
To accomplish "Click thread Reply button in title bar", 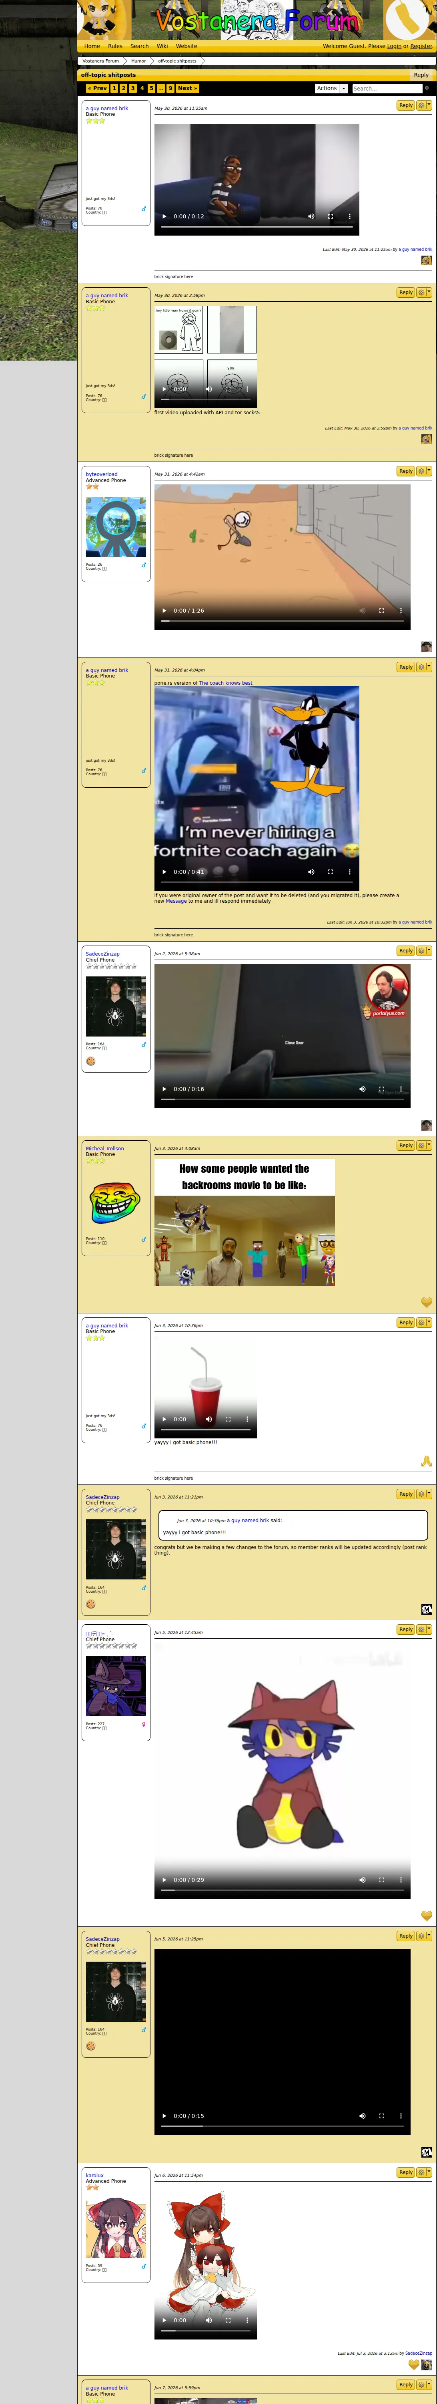I will pos(421,75).
